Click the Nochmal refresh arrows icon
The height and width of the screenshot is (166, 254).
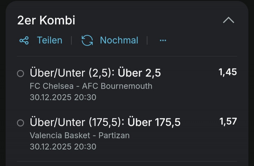point(87,41)
